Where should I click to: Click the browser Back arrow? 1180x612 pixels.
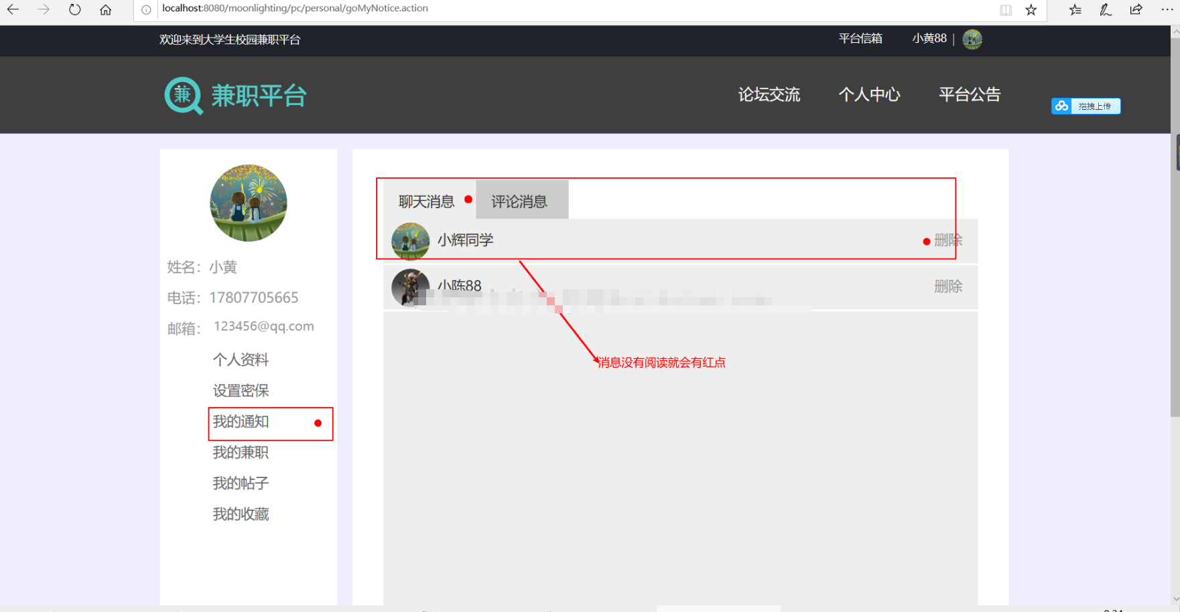pyautogui.click(x=13, y=9)
